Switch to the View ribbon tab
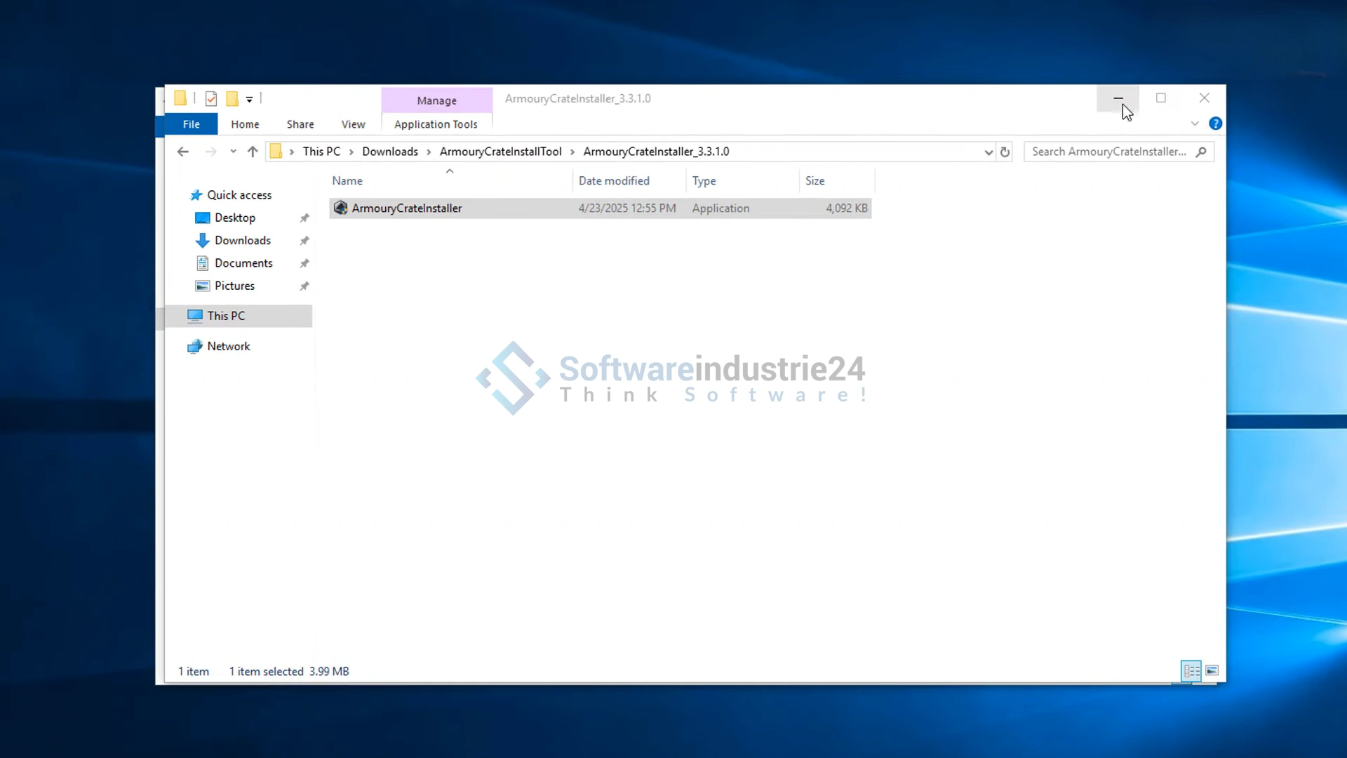The height and width of the screenshot is (758, 1347). coord(353,124)
